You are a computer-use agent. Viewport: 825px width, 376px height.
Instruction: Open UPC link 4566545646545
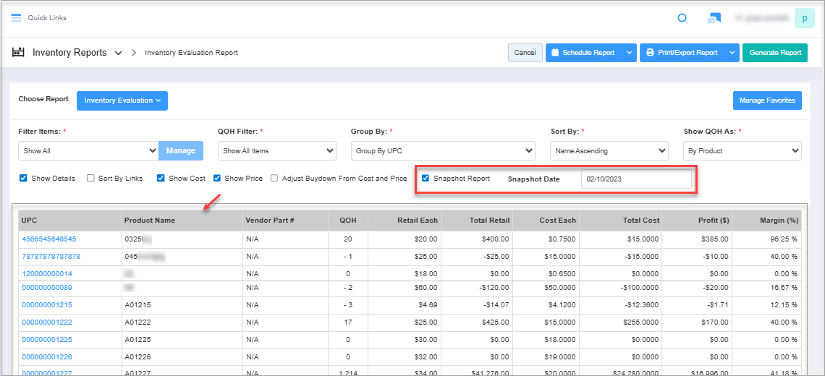pyautogui.click(x=49, y=239)
